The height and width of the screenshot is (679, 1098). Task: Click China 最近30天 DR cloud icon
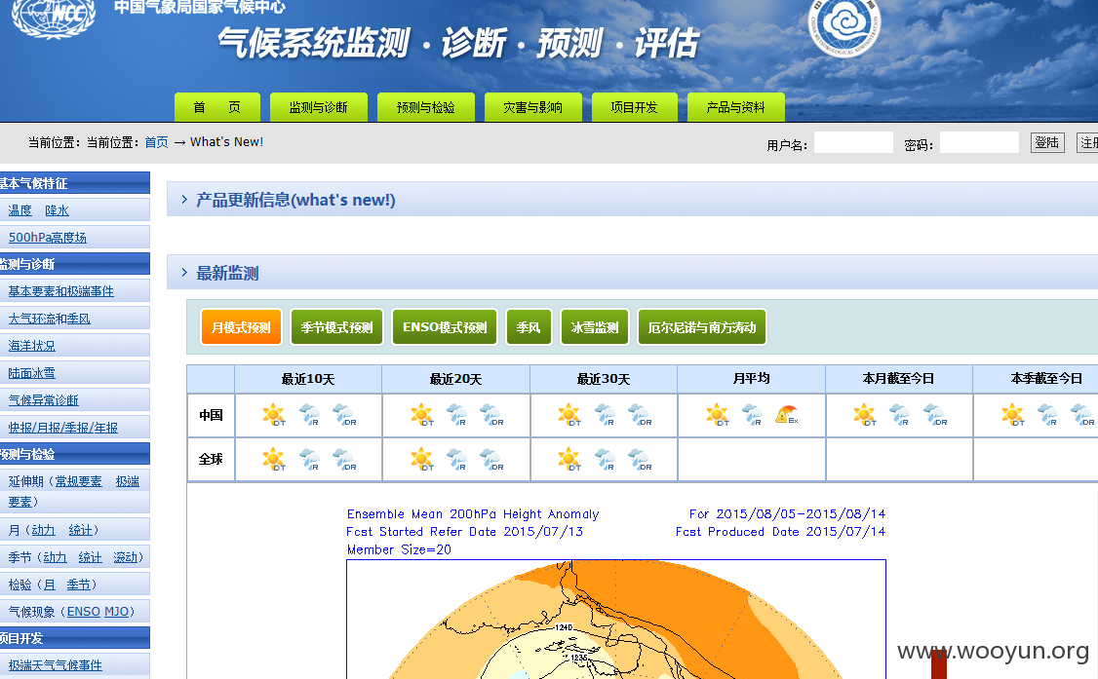coord(640,415)
